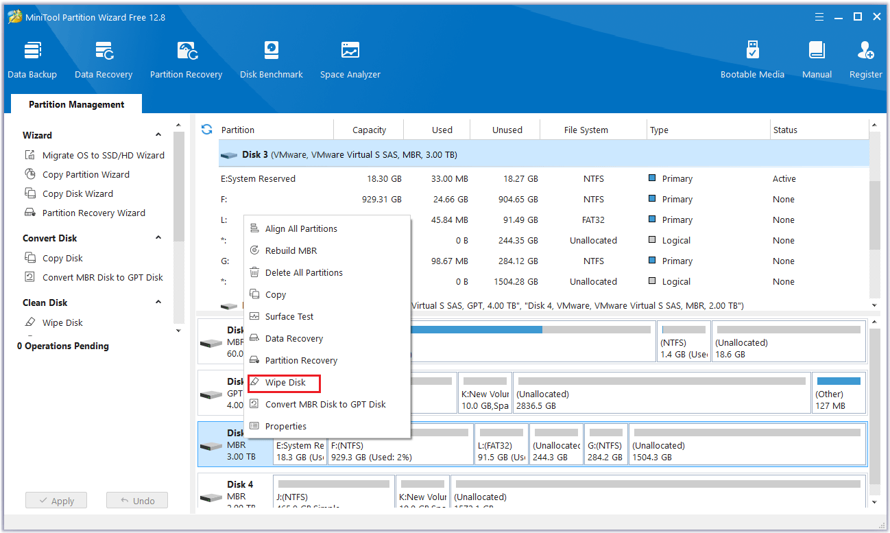Collapse the Wizard section

158,135
